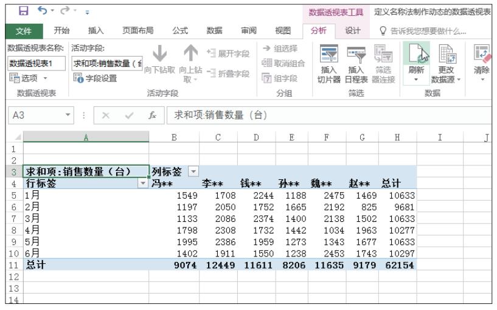Image resolution: width=497 pixels, height=310 pixels.
Task: Click the 向上钻取 arrow icon
Action: pyautogui.click(x=190, y=53)
